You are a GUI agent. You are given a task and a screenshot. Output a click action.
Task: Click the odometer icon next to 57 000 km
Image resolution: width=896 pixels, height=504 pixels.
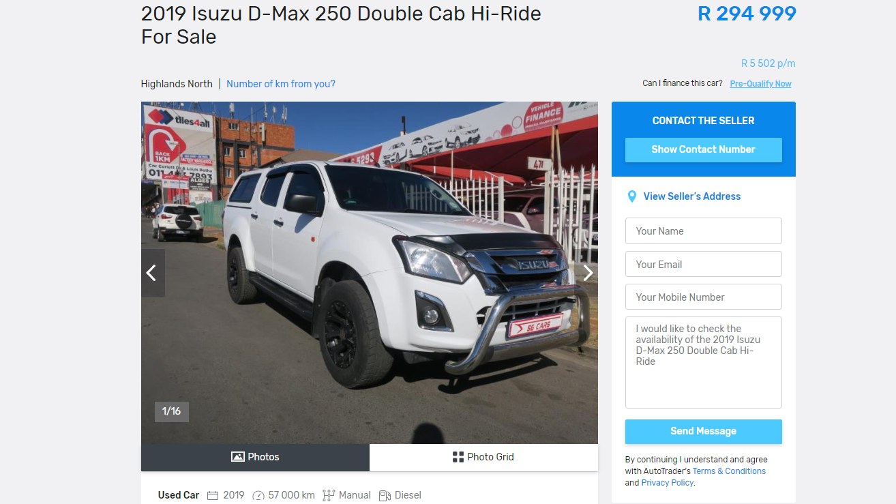click(x=258, y=496)
